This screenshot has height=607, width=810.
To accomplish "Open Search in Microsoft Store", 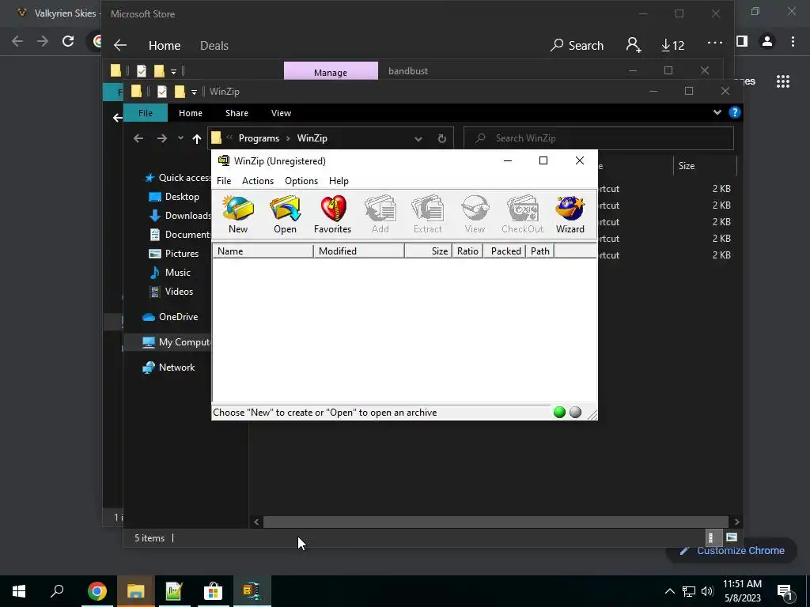I will (577, 45).
